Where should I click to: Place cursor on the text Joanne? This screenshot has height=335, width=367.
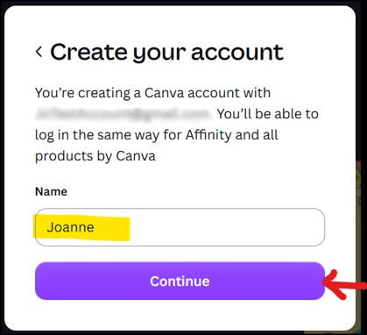point(70,227)
